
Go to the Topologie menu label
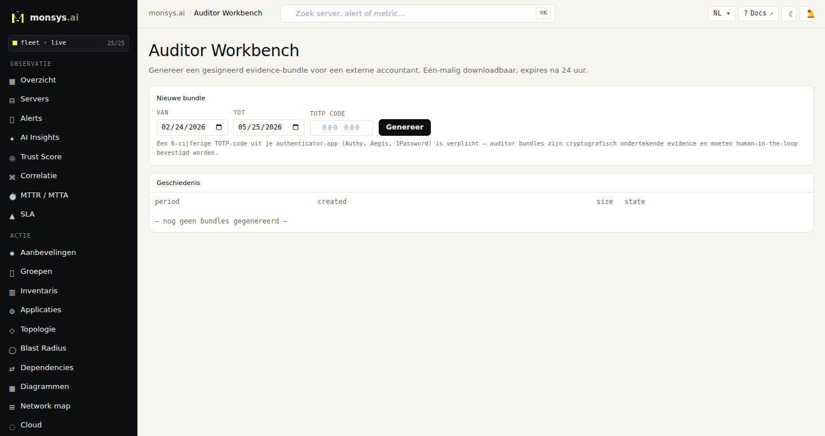click(x=38, y=329)
